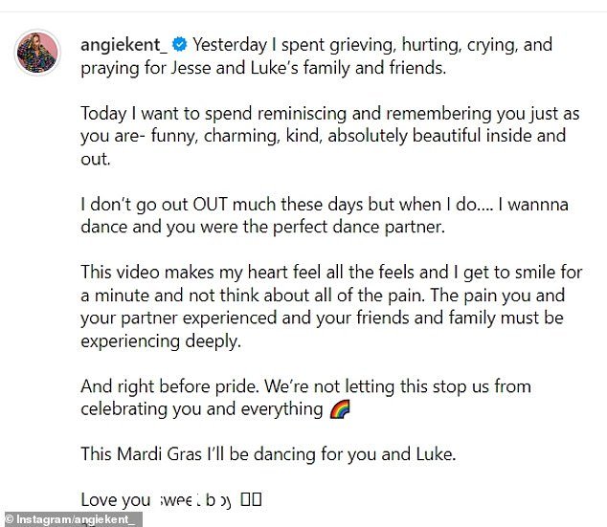Click the Instagram/angiekent_ credit text
607x527 pixels.
pyautogui.click(x=76, y=519)
